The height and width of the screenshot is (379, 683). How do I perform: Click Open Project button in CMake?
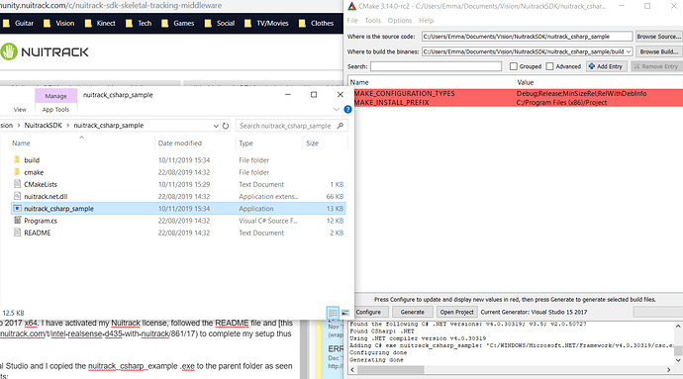click(x=456, y=312)
